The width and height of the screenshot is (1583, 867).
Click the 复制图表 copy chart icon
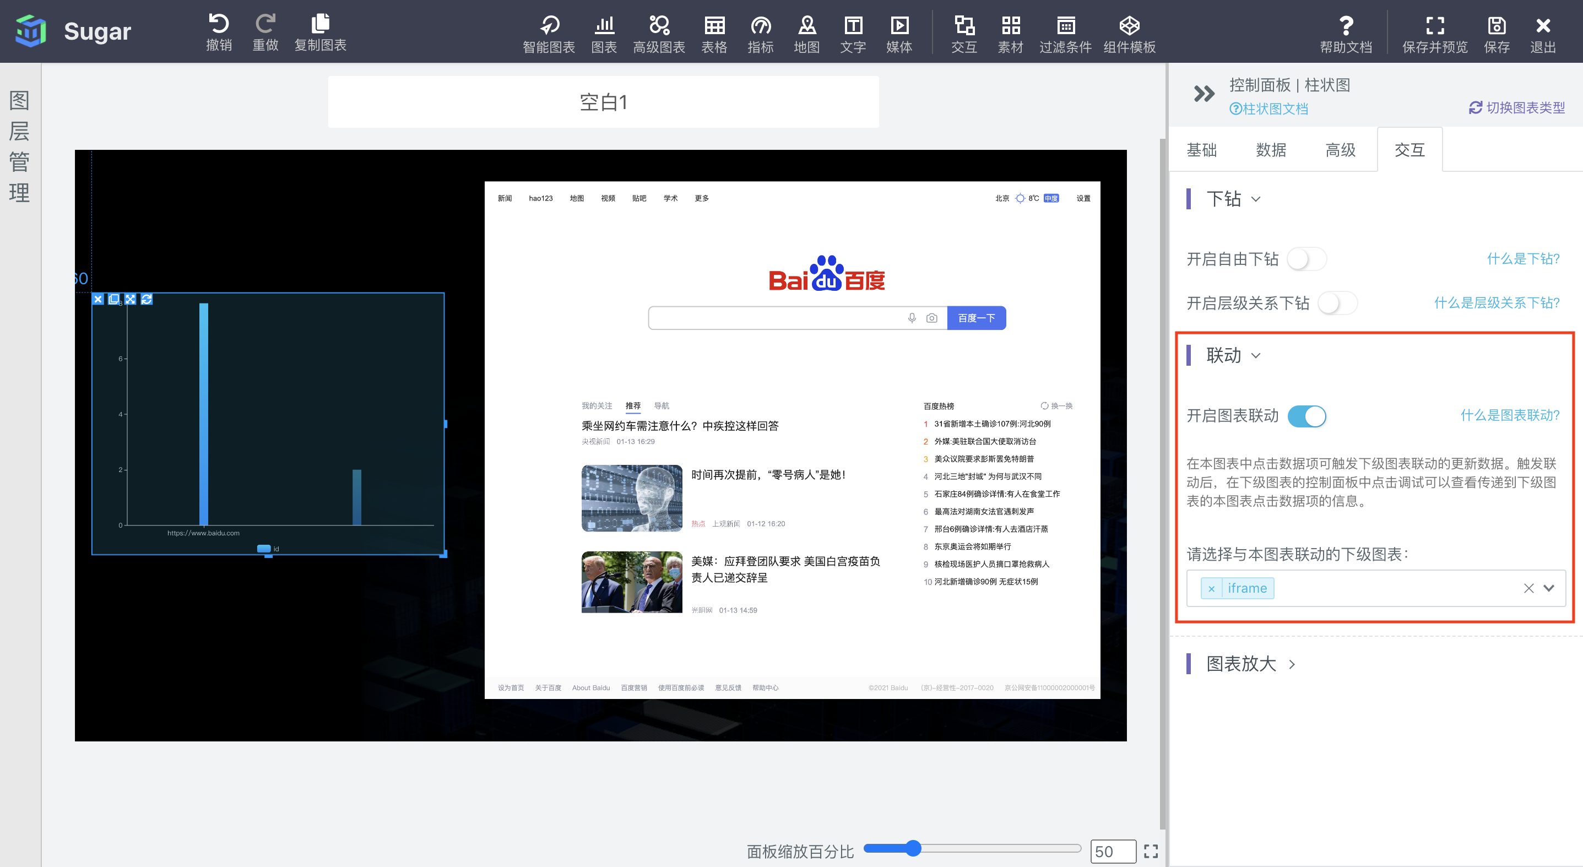[320, 23]
